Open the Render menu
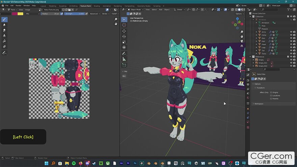Screen dimensions: 297x167 coord(19,6)
